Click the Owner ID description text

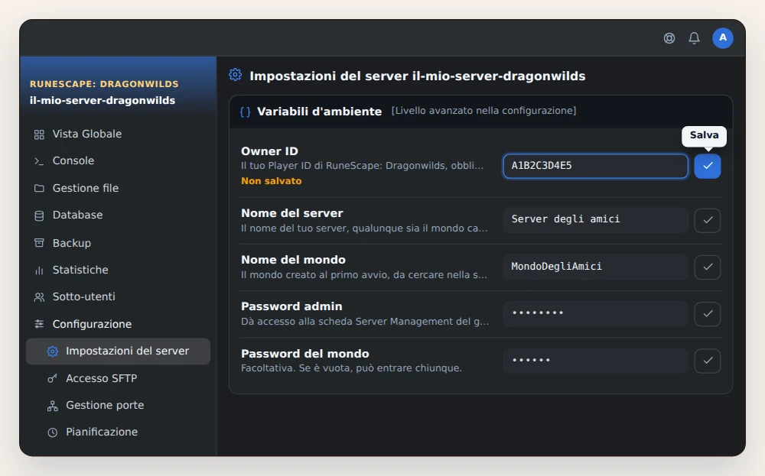click(x=363, y=166)
